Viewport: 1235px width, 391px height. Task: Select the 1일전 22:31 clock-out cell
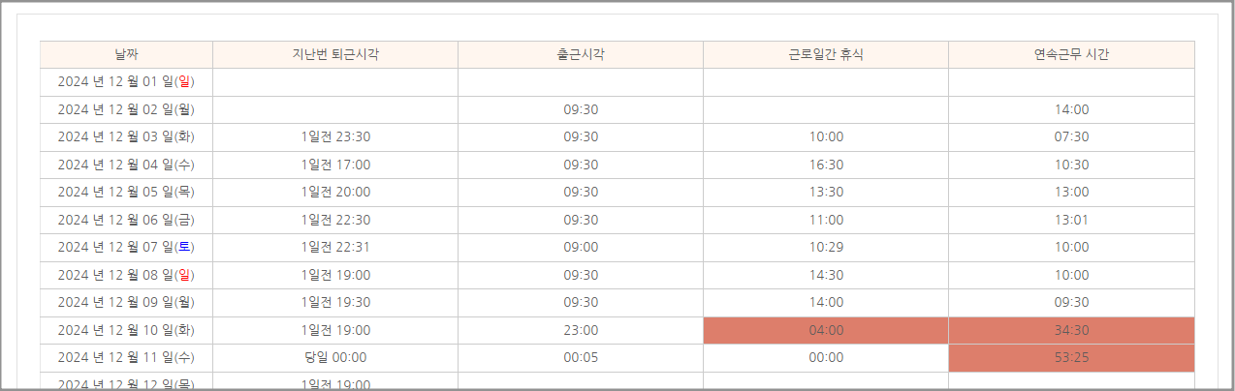(x=335, y=248)
